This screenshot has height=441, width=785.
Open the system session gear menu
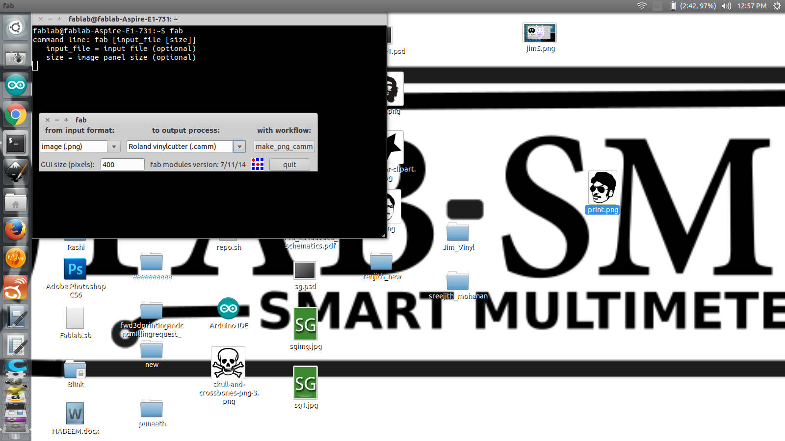click(x=777, y=6)
